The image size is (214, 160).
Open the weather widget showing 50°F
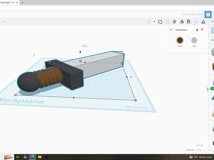coord(200,157)
